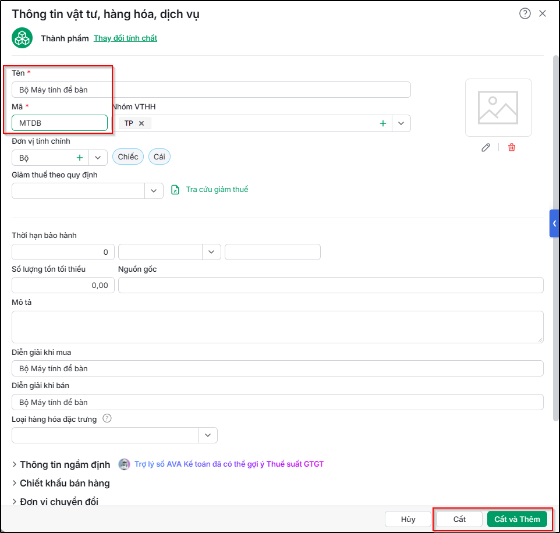Open the Thay đổi tính chất link

125,38
